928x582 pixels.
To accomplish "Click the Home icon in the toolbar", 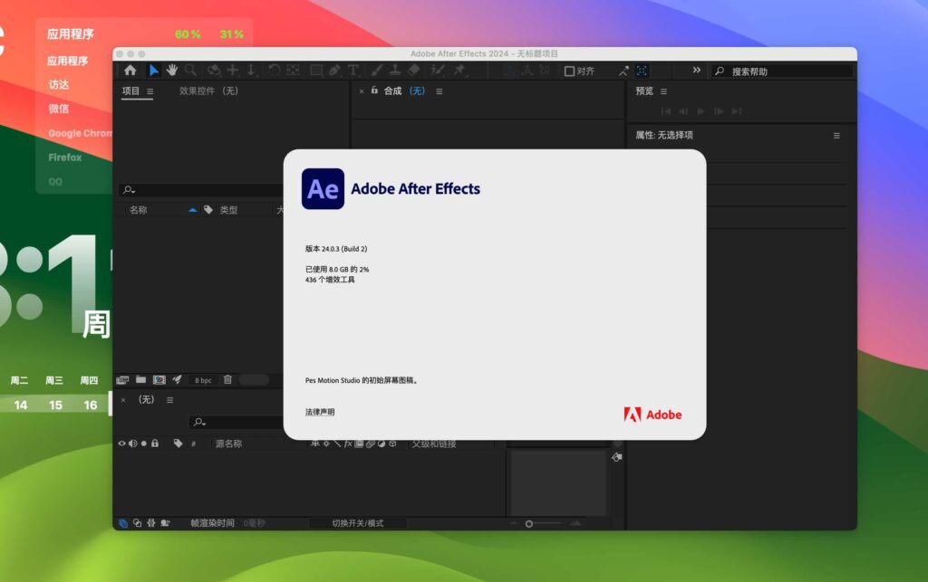I will click(130, 71).
